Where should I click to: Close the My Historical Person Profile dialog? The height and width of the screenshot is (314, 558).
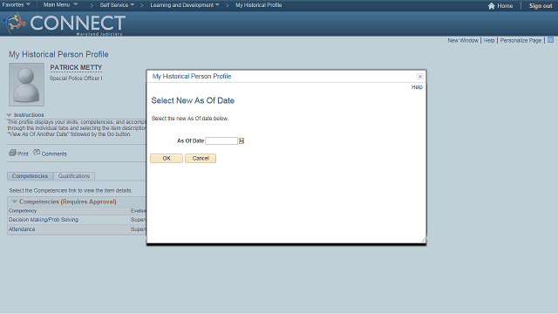tap(420, 77)
